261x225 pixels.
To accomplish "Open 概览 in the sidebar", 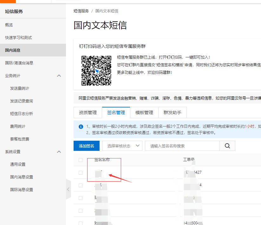I will click(9, 25).
